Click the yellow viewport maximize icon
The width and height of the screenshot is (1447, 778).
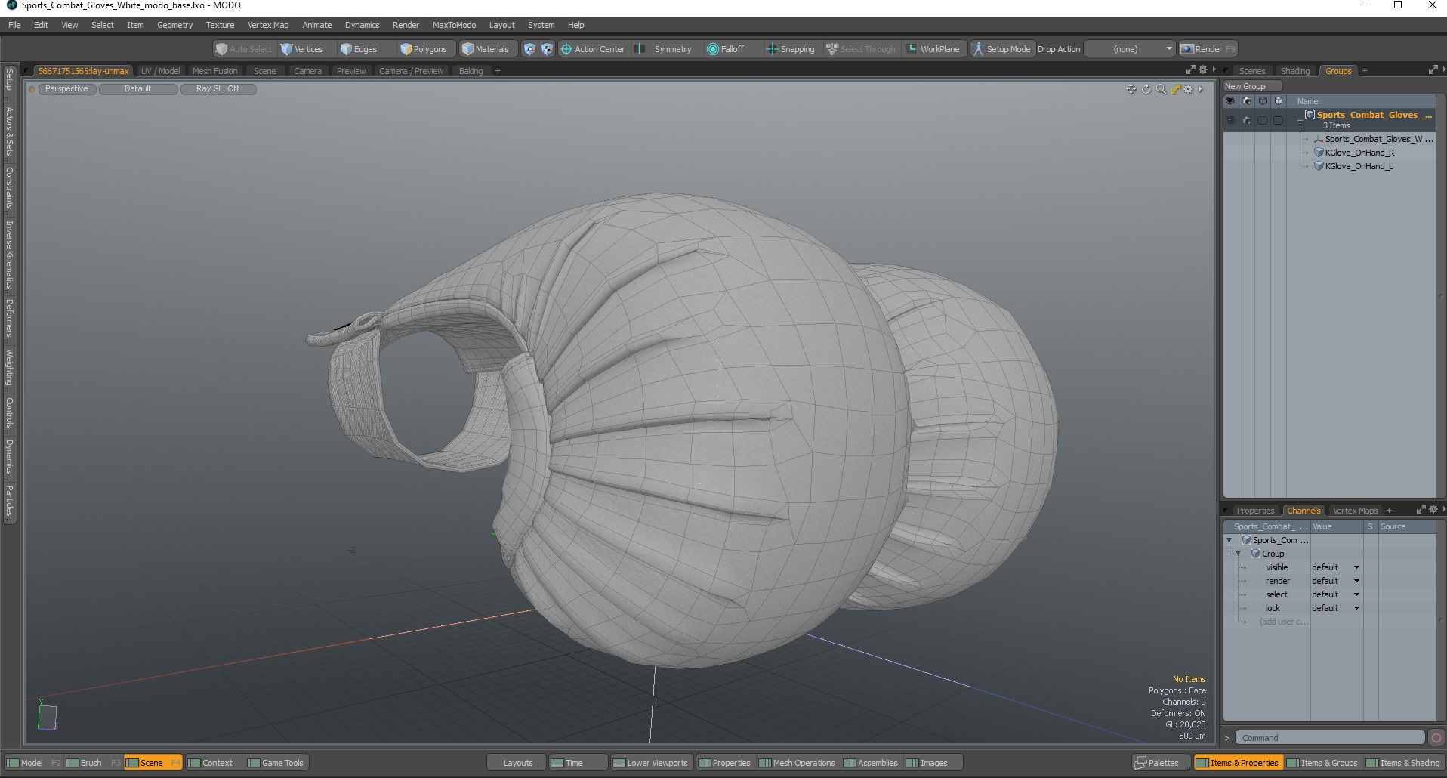(1175, 89)
